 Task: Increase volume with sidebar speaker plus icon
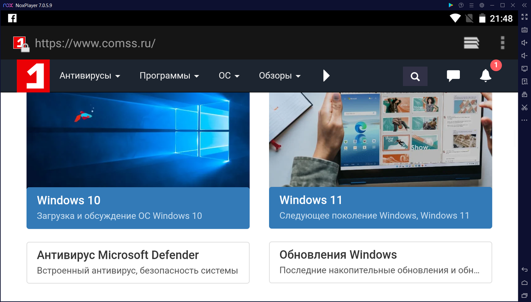[525, 43]
